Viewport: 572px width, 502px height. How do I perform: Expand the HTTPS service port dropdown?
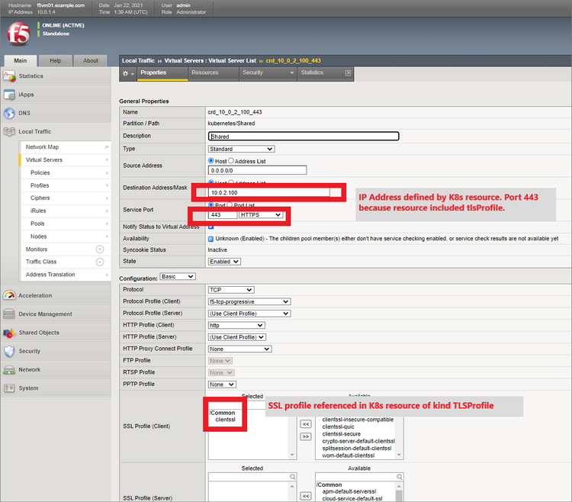pos(261,215)
